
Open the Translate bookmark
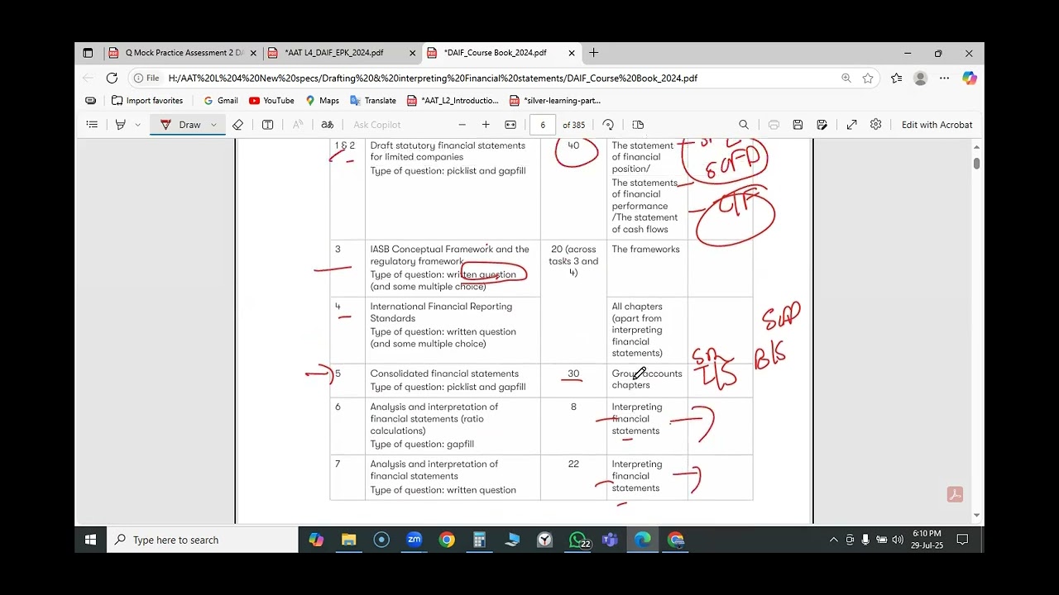pyautogui.click(x=372, y=101)
